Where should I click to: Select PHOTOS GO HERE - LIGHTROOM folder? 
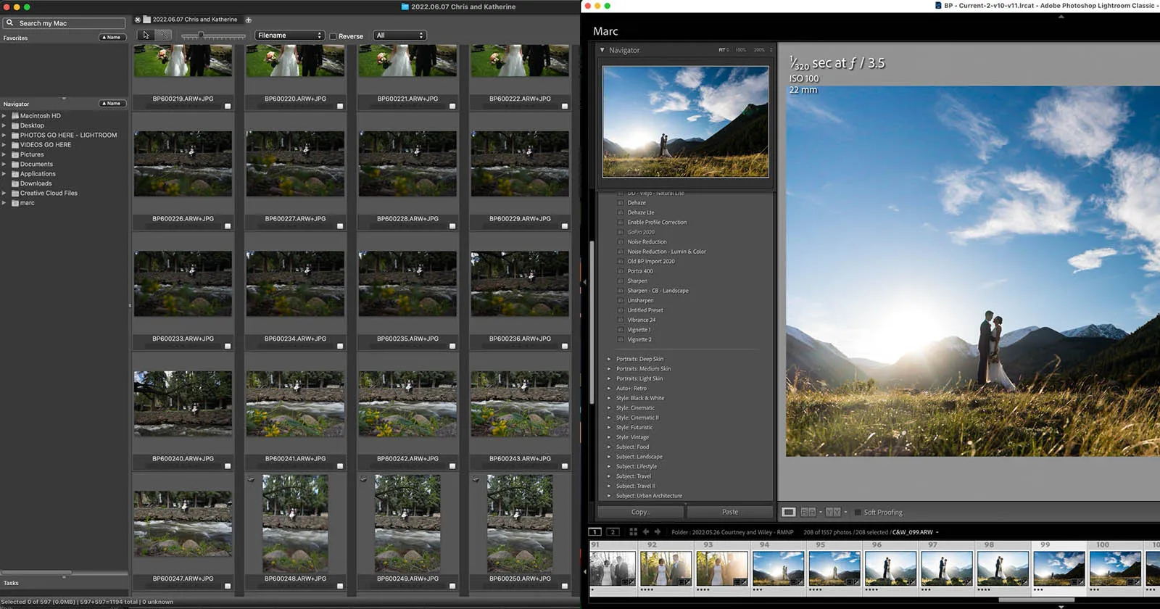68,135
